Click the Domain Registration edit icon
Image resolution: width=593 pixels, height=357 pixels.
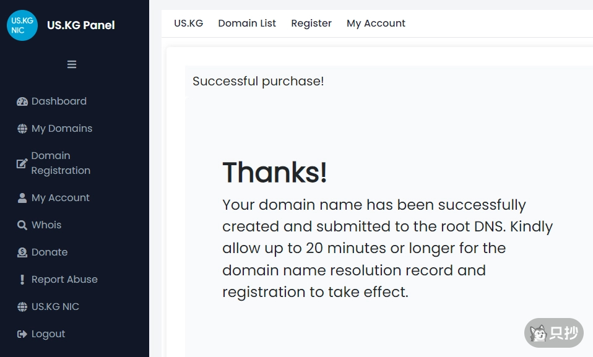[22, 163]
